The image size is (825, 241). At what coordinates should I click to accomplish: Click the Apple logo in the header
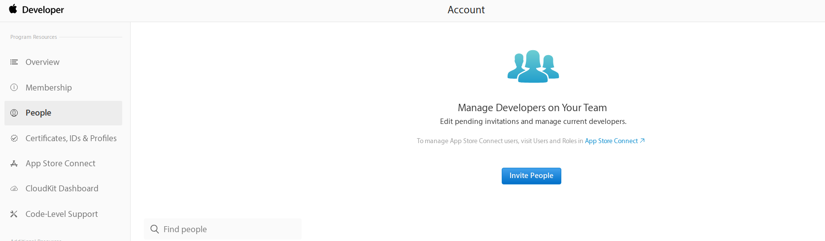(x=13, y=9)
